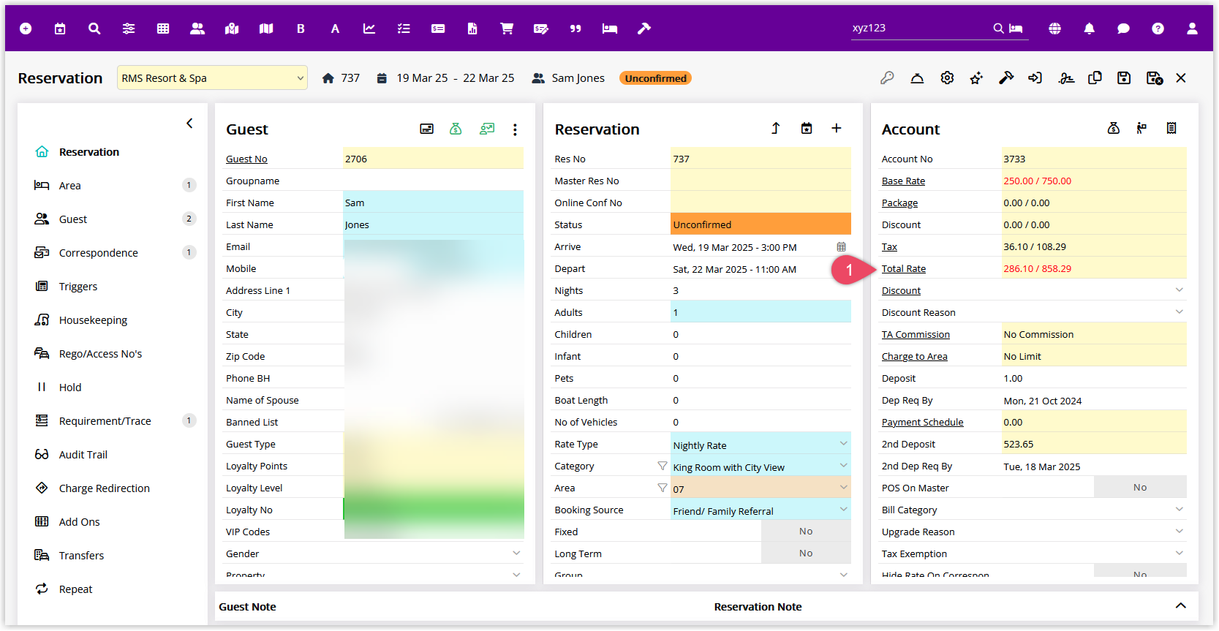The width and height of the screenshot is (1219, 631).
Task: Open the help question mark icon
Action: (1158, 29)
